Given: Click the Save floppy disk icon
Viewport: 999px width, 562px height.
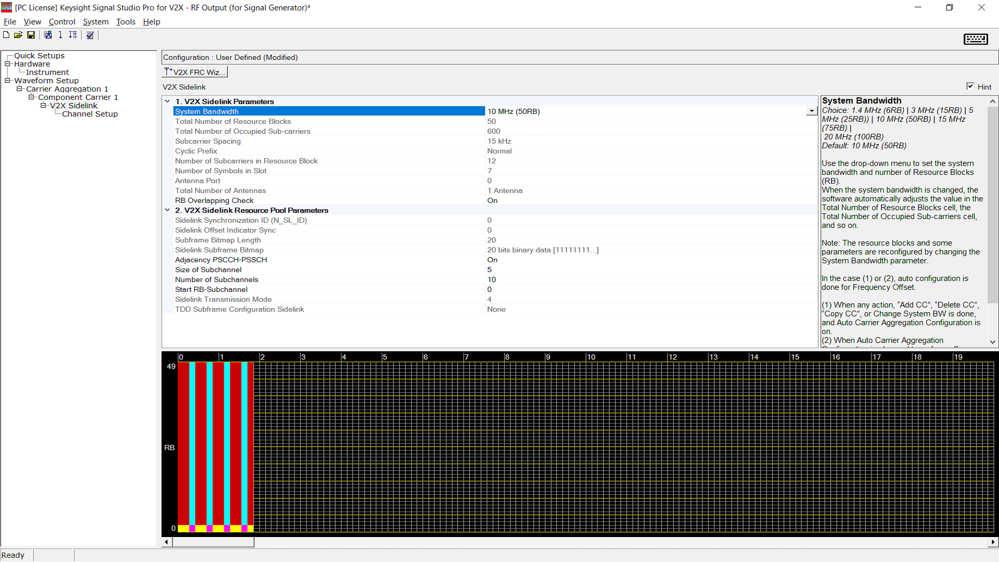Looking at the screenshot, I should point(31,35).
